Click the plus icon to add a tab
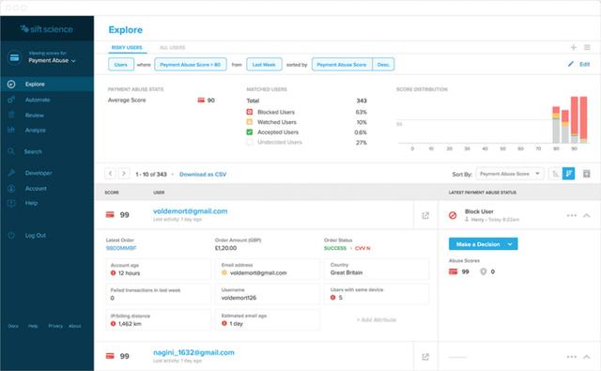This screenshot has height=371, width=601. coord(574,47)
